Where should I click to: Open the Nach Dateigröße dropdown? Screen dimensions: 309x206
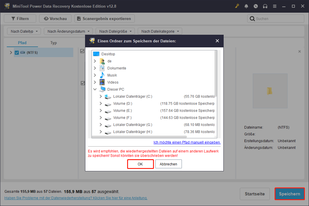[x=115, y=31]
